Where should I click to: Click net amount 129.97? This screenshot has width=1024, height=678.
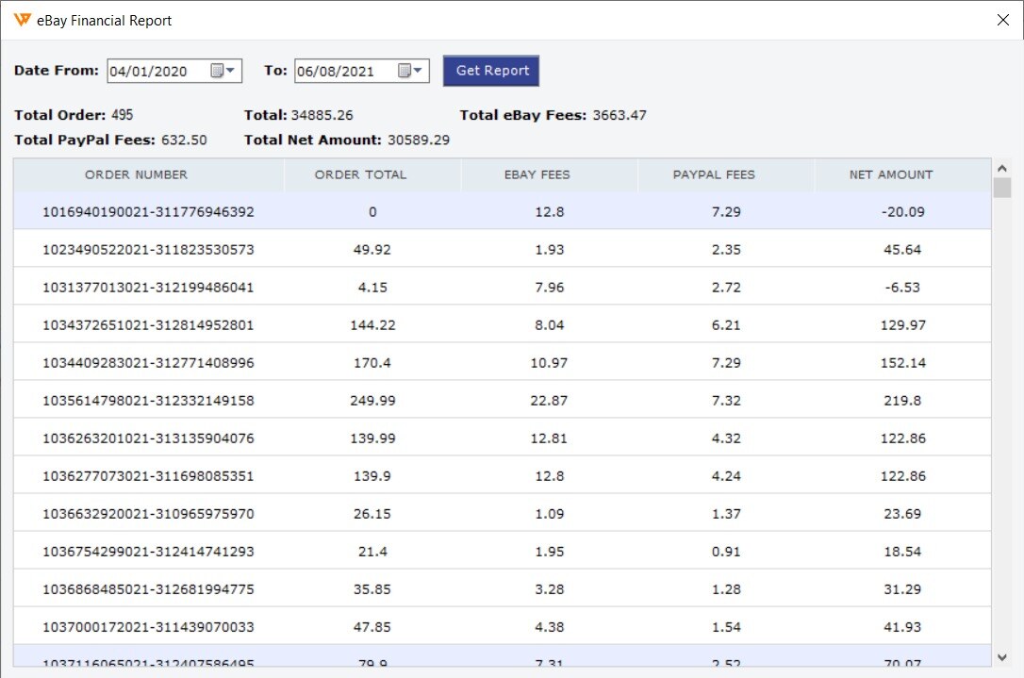[903, 325]
